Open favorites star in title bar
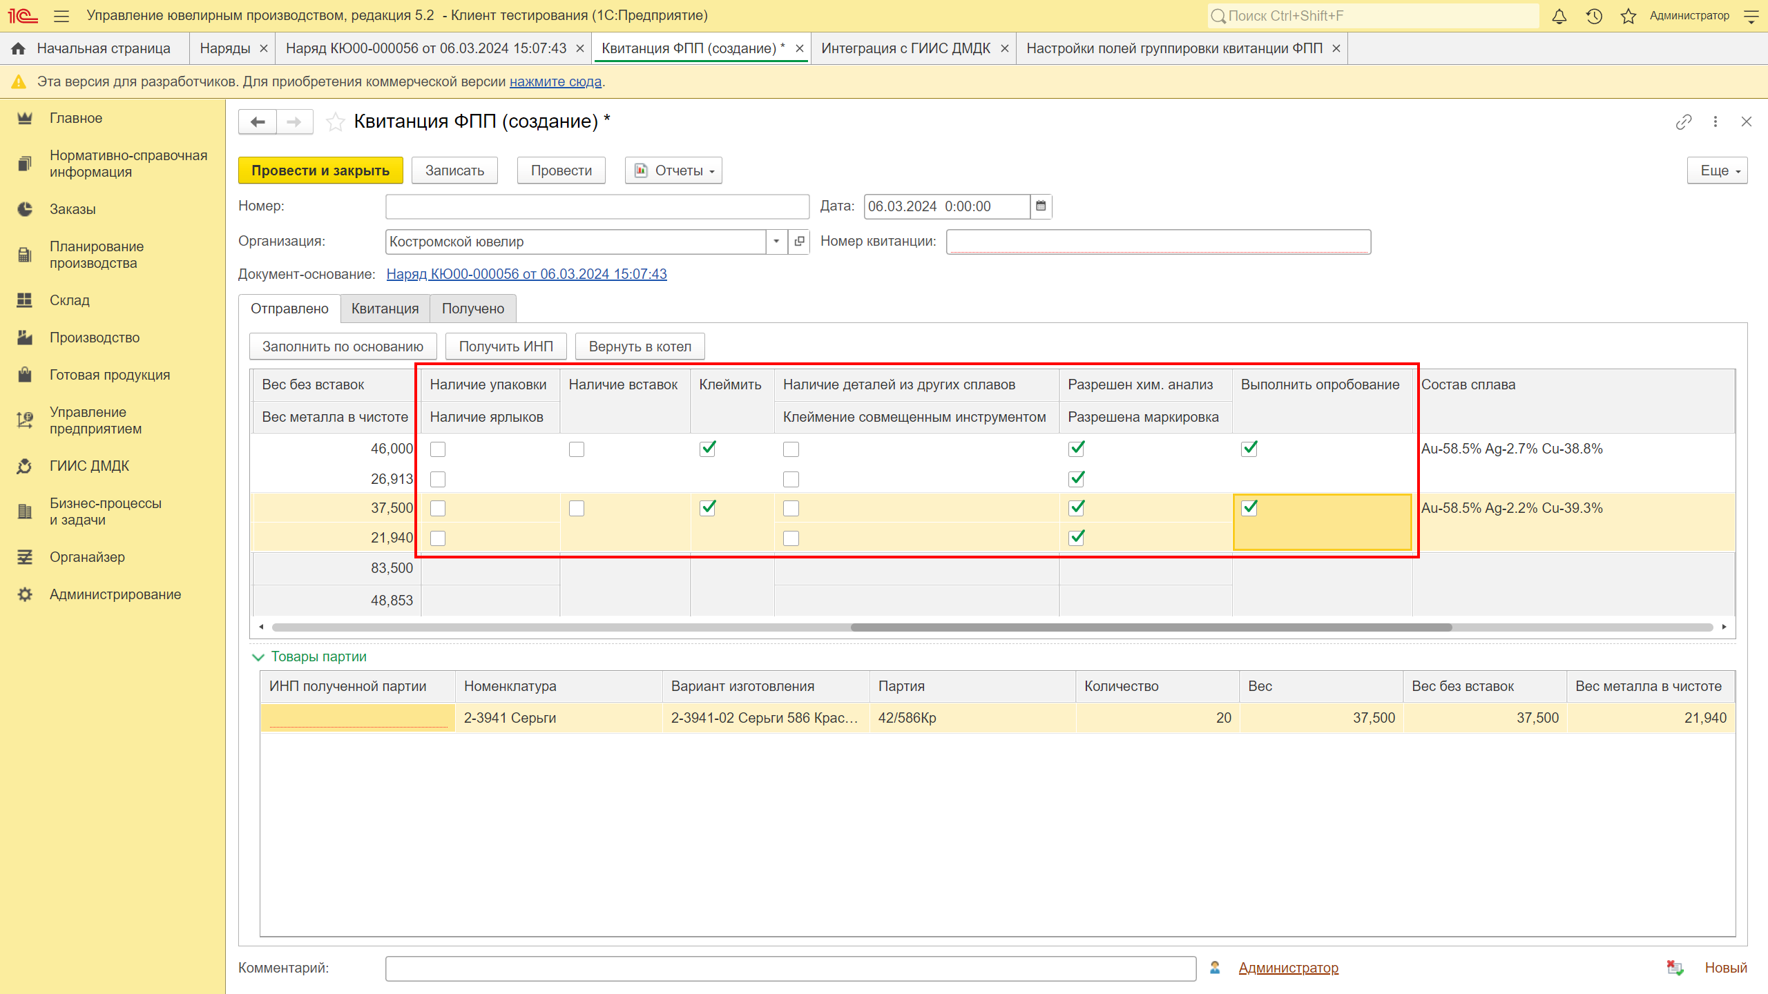The width and height of the screenshot is (1768, 994). point(1628,16)
